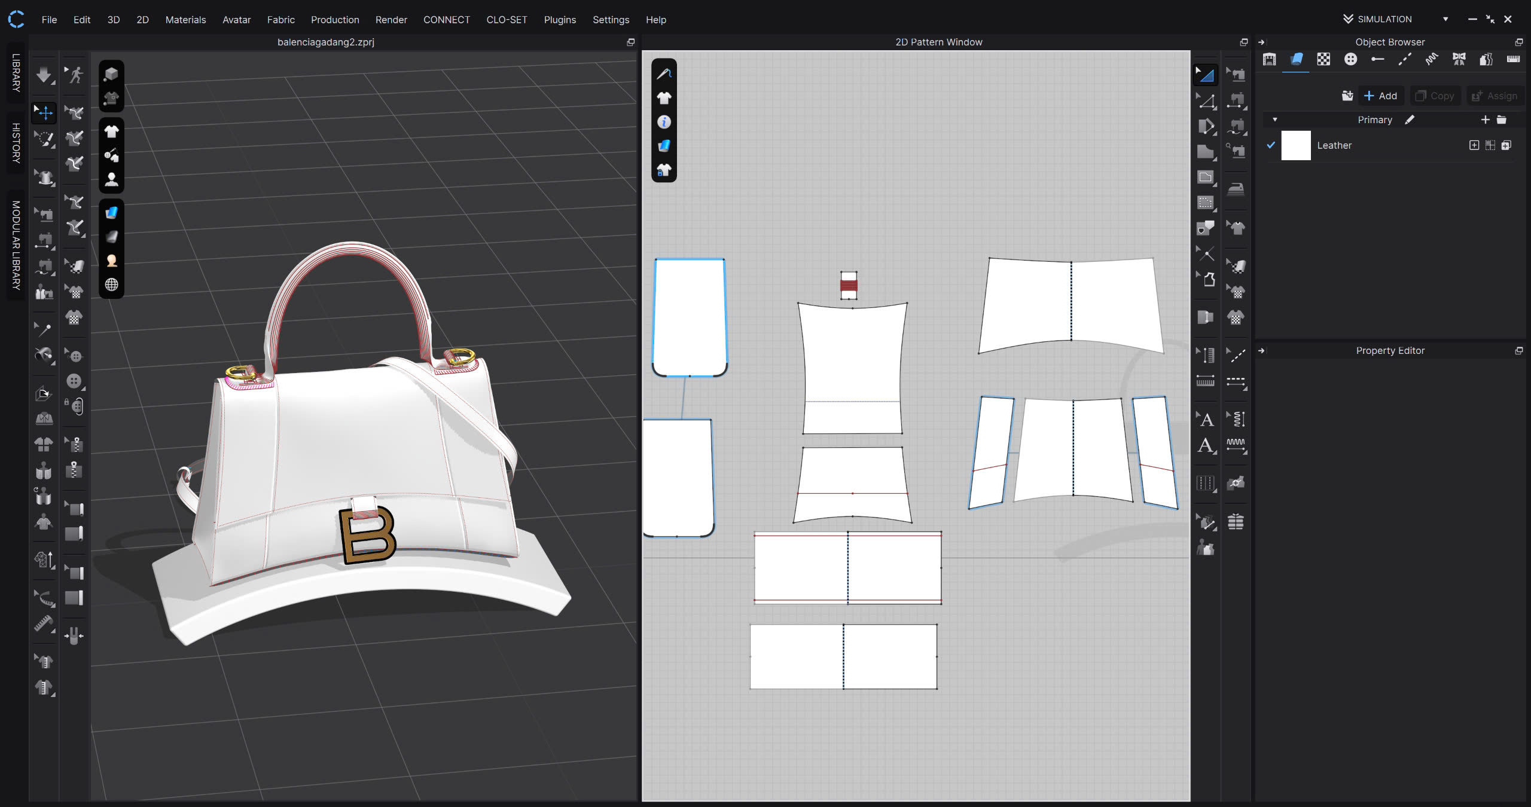Toggle garment display t-shirt icon in 3D view
1531x807 pixels.
111,132
